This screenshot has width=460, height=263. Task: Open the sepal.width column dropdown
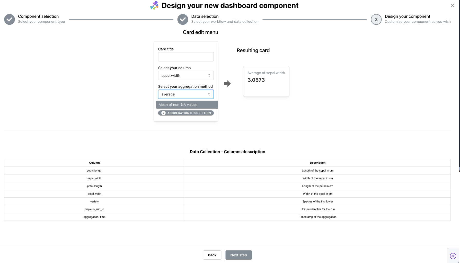(186, 75)
